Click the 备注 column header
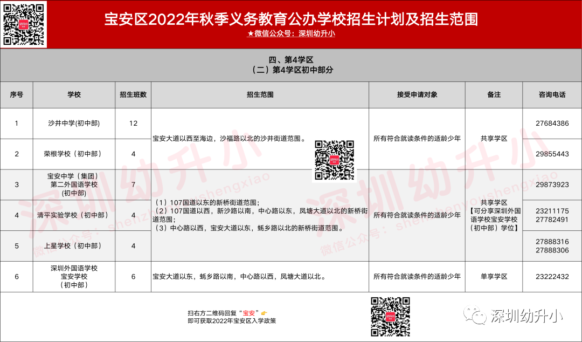This screenshot has height=342, width=582. point(494,95)
